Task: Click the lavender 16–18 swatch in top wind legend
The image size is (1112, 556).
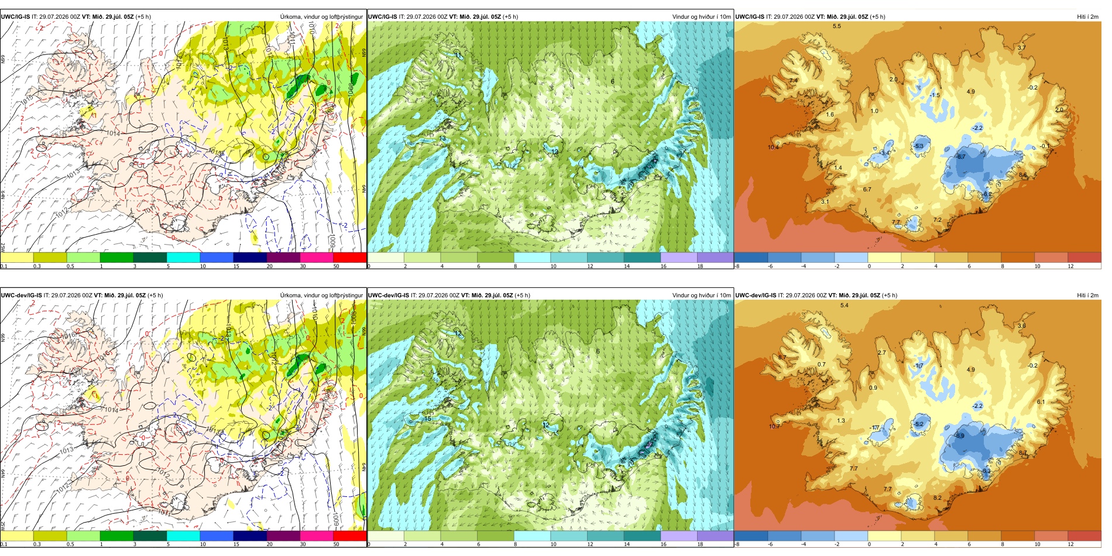Action: pos(679,258)
